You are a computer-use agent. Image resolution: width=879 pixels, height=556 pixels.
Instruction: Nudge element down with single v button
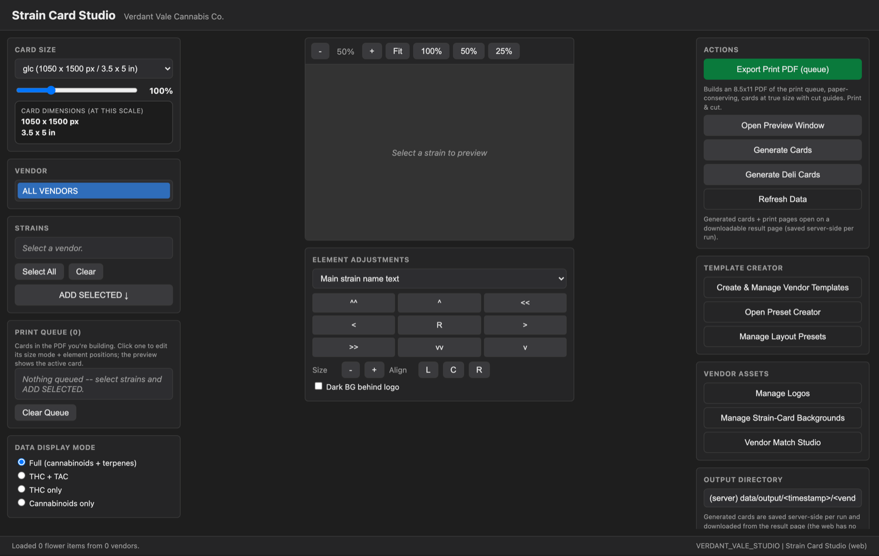525,347
